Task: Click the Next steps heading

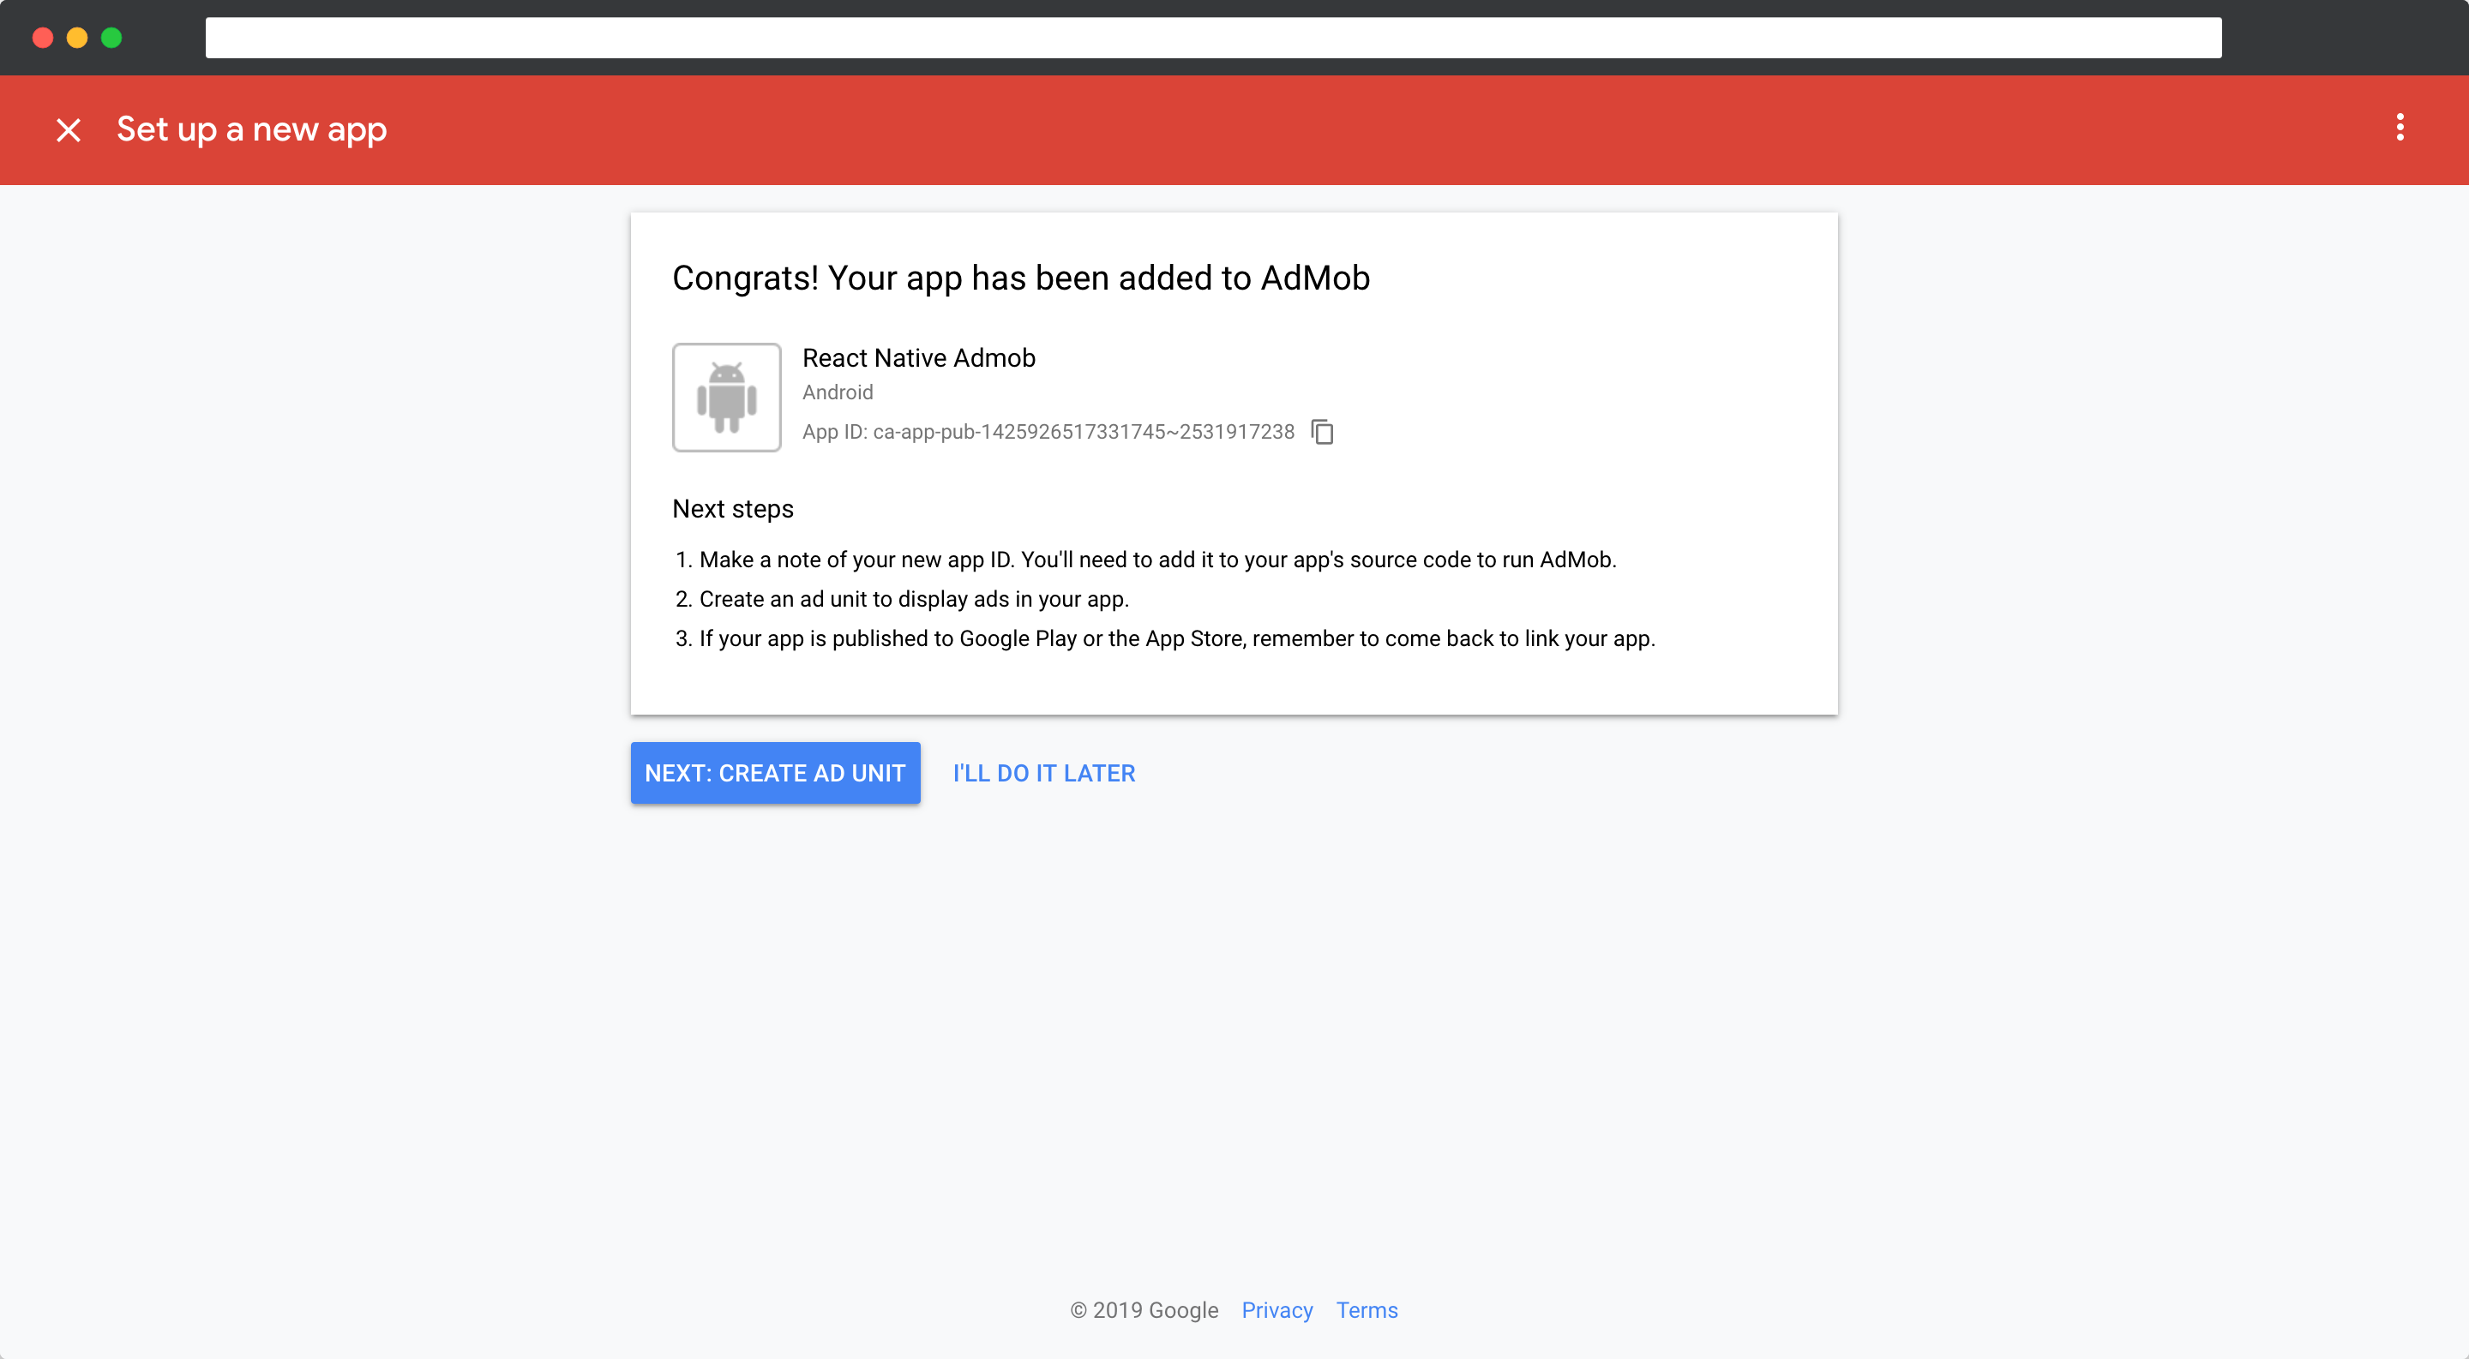Action: pyautogui.click(x=732, y=508)
